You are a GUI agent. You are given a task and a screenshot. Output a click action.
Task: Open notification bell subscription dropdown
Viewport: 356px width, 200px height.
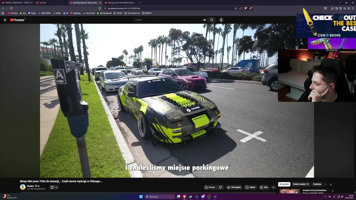click(x=54, y=187)
